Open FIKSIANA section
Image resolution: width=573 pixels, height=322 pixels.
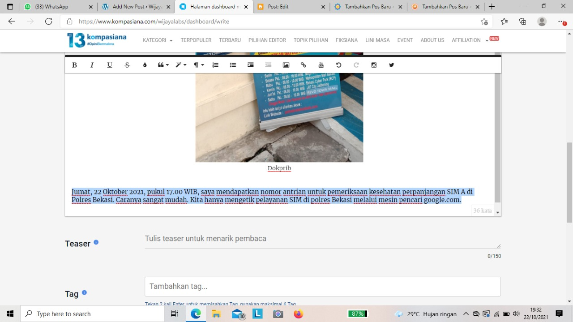(346, 40)
